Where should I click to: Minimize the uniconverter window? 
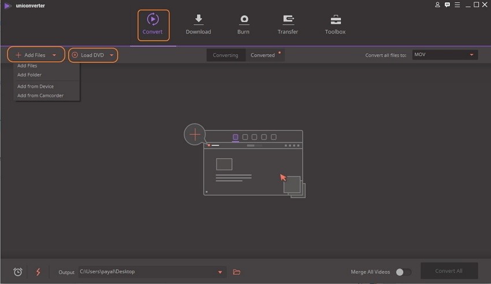(x=468, y=5)
